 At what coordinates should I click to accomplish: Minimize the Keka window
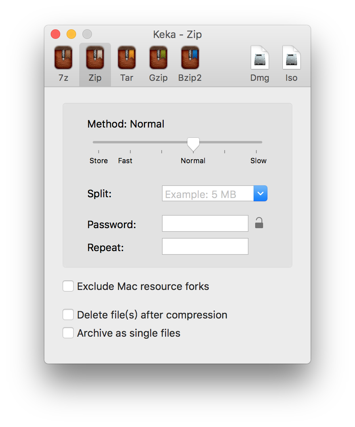[71, 34]
